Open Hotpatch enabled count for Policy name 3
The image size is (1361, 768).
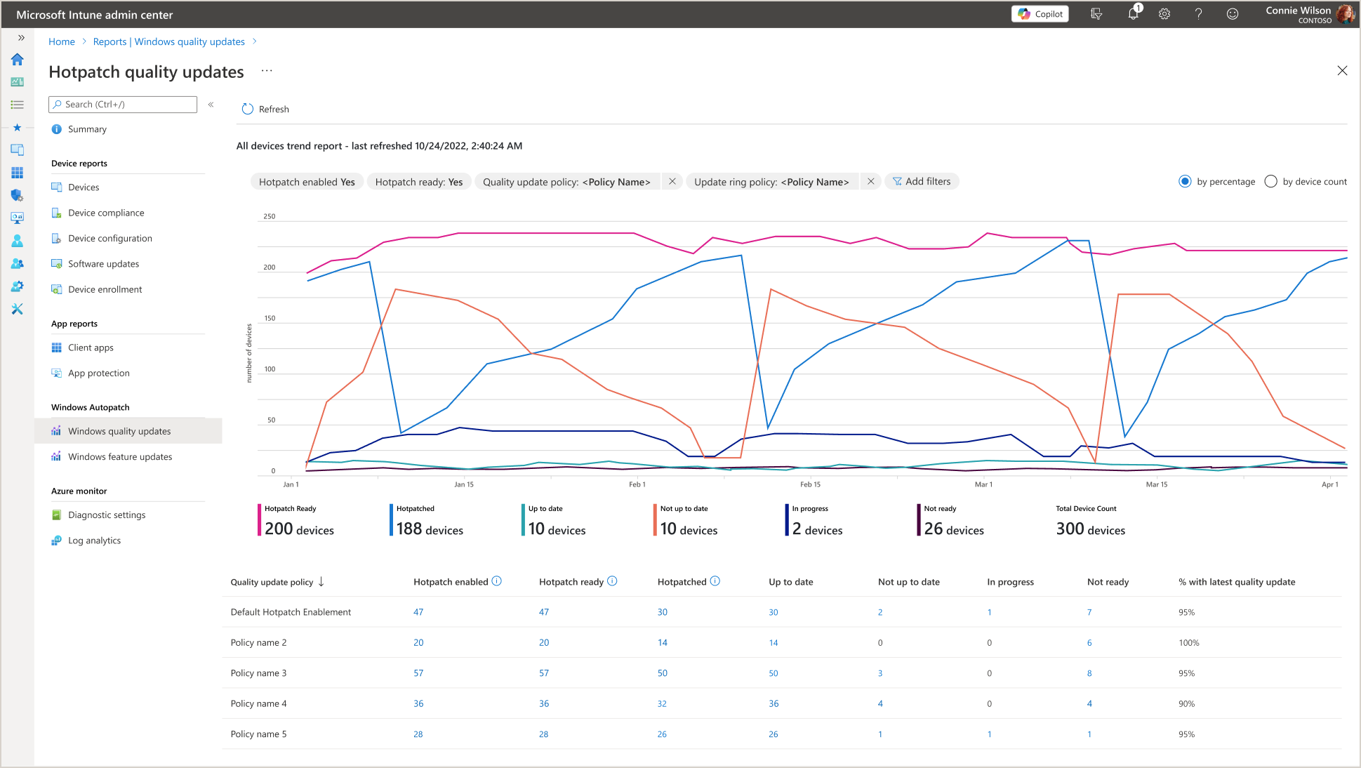pos(418,673)
